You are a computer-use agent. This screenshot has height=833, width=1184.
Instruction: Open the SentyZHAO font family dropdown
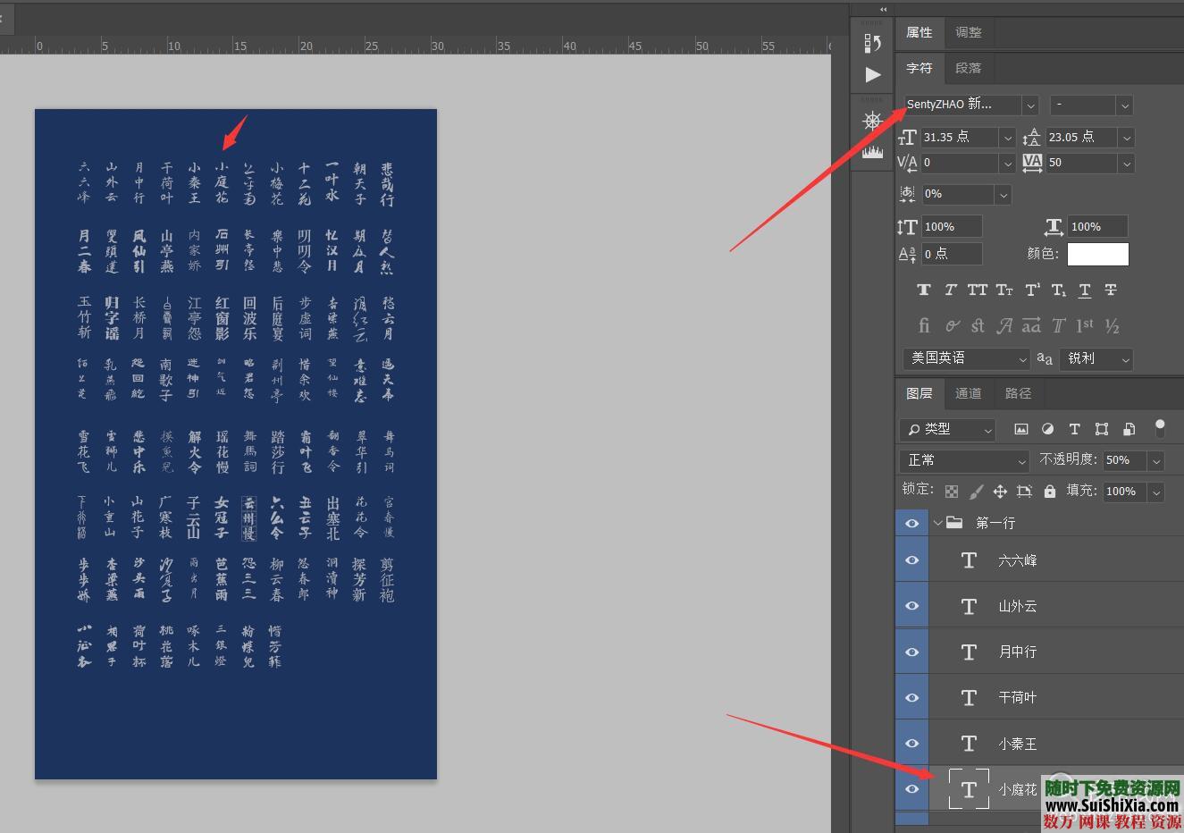[1030, 105]
